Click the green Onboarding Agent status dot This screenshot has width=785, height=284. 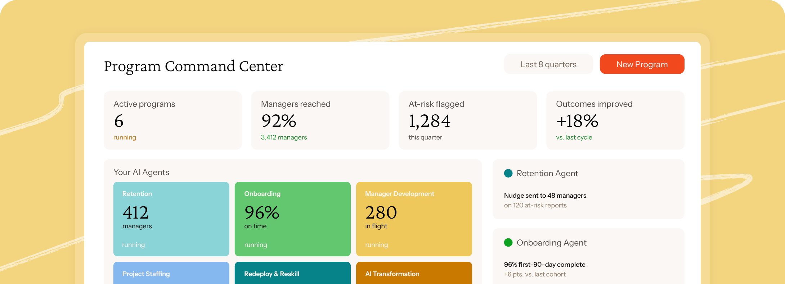[508, 243]
